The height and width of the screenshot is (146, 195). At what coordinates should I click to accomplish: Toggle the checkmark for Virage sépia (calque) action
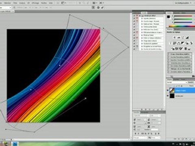134,41
